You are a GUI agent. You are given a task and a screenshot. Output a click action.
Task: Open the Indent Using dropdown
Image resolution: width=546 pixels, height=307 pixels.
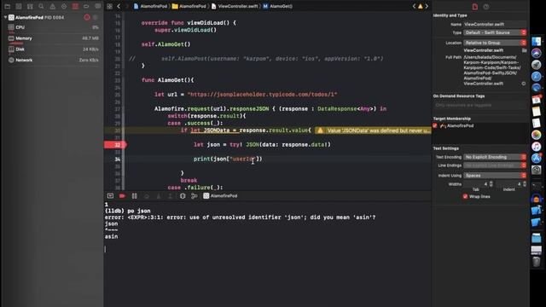pyautogui.click(x=495, y=176)
